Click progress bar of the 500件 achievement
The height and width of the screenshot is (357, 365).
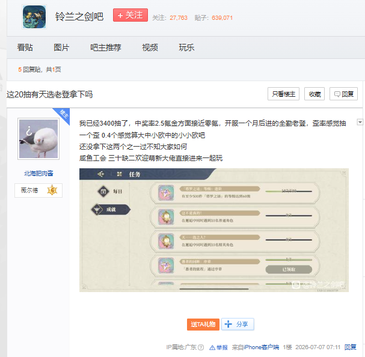[x=289, y=191]
